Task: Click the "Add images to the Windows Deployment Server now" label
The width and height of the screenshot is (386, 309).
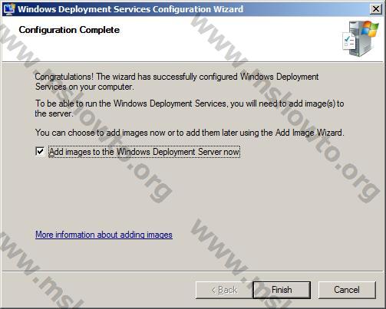Action: coord(144,152)
